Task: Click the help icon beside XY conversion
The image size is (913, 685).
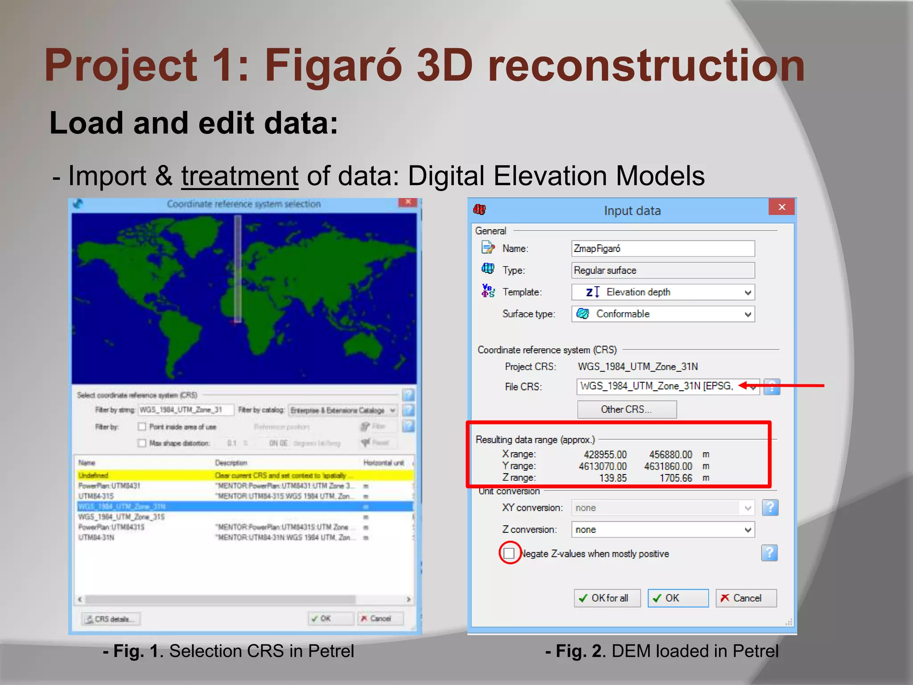Action: point(770,508)
